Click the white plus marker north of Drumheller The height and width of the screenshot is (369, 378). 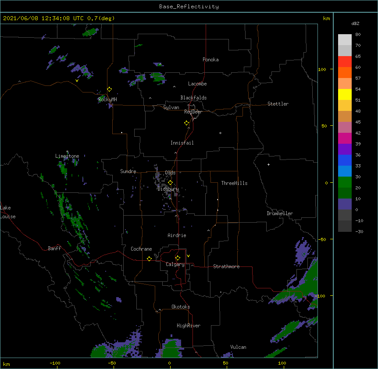pos(268,164)
